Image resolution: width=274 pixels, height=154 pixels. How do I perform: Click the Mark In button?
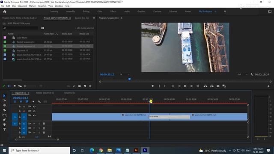coord(159,86)
